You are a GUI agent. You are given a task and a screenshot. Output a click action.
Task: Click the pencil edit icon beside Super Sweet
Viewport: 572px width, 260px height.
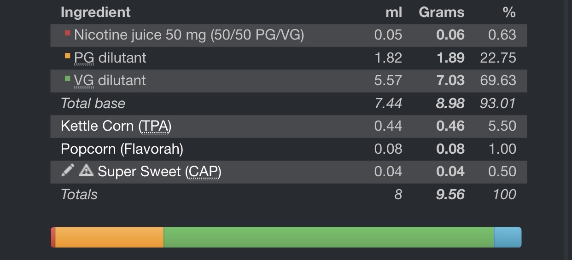[67, 171]
